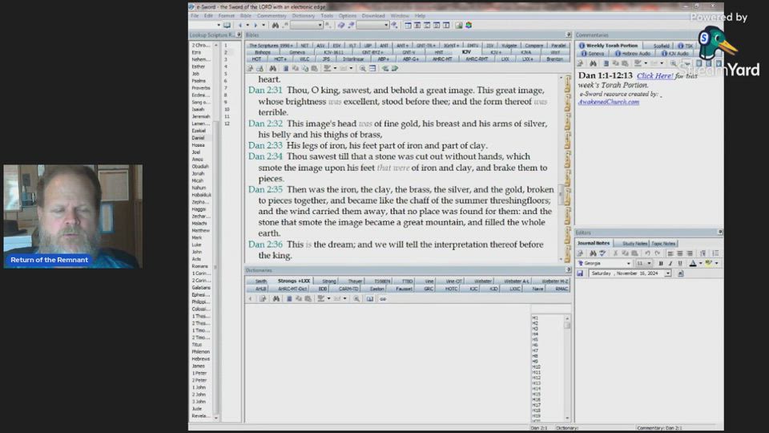
Task: Click the binoculars icon in Commentaries toolbar
Action: point(593,63)
